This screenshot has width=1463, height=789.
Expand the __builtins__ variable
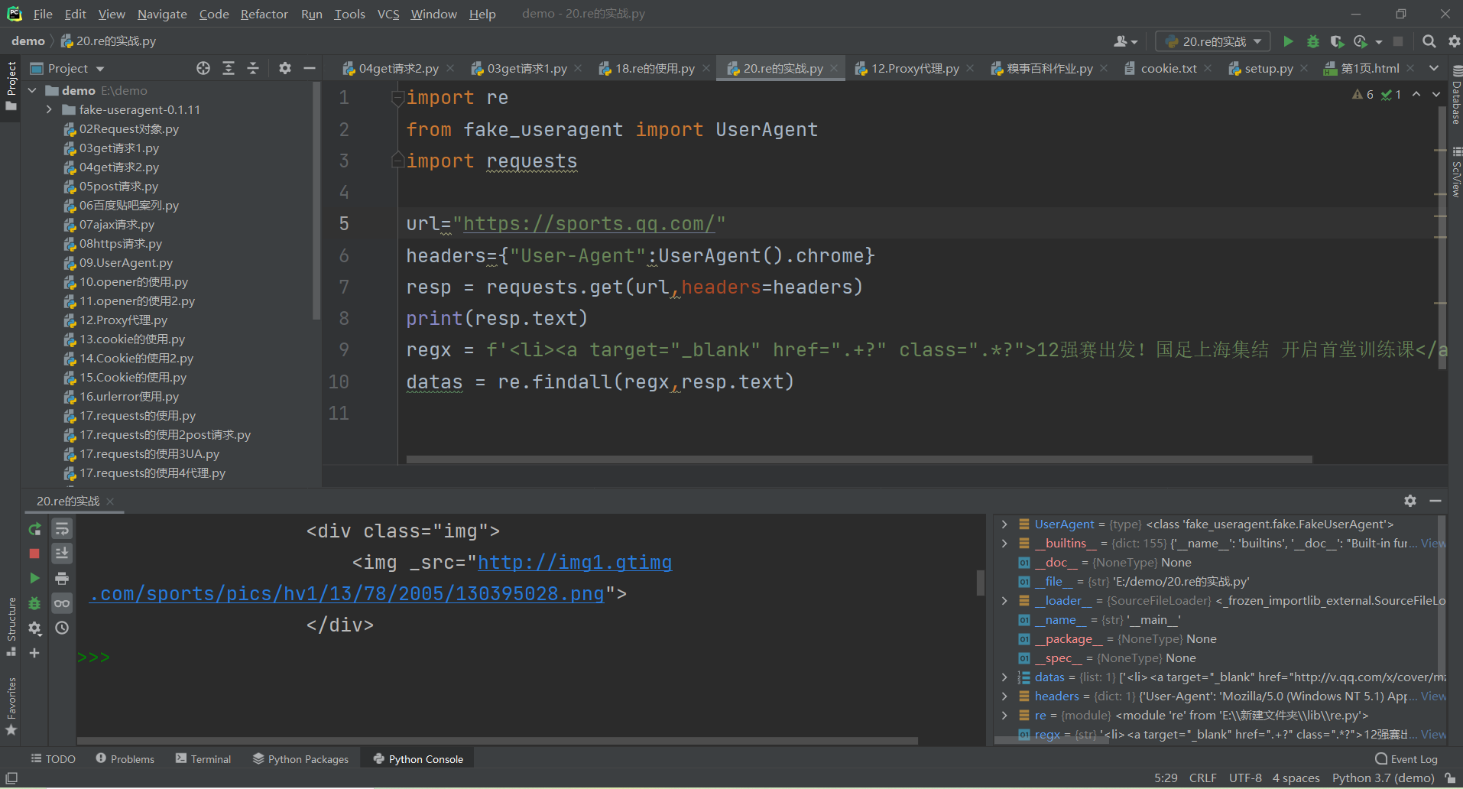tap(1004, 543)
